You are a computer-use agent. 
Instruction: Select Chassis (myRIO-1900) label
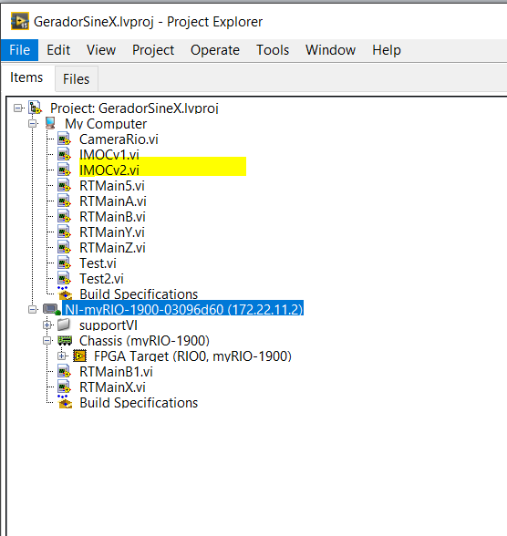click(144, 341)
